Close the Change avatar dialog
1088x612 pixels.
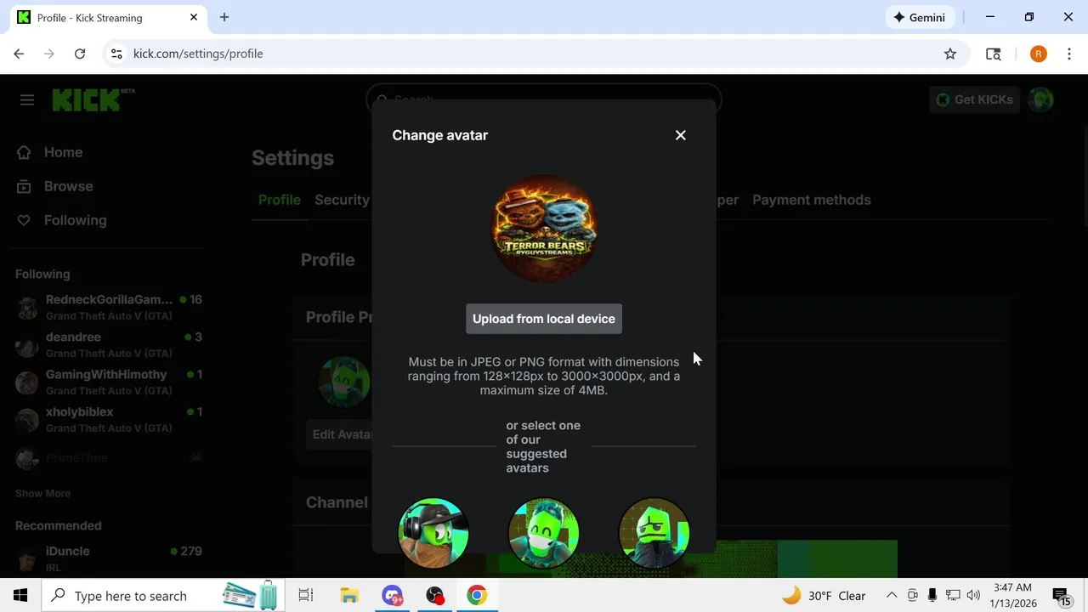click(680, 135)
